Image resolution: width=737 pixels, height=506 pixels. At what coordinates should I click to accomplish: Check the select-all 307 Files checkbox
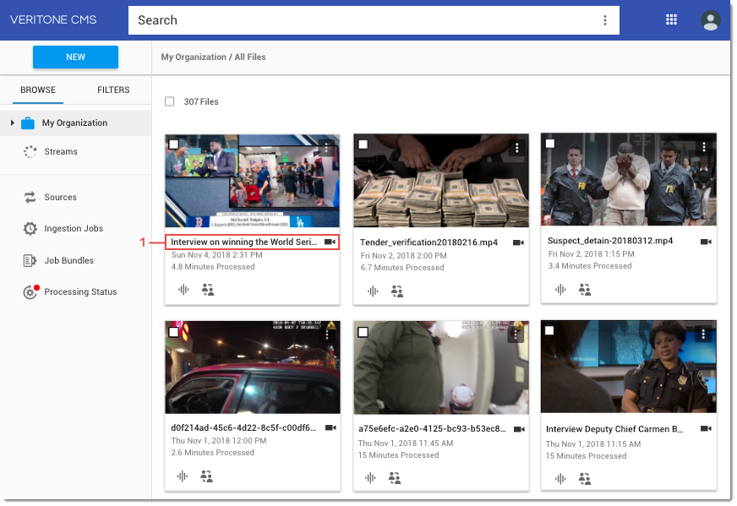click(170, 101)
